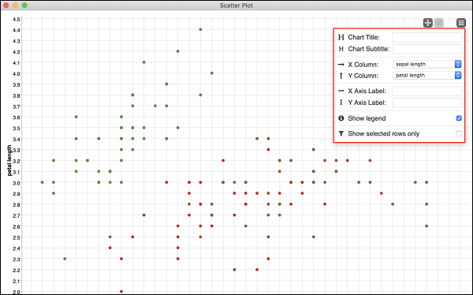Click the 'Show legend' label text
Image resolution: width=473 pixels, height=295 pixels.
(x=367, y=118)
